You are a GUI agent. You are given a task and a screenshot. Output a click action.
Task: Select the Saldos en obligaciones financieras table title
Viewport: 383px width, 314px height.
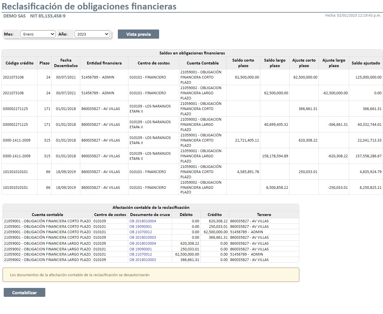pos(192,53)
